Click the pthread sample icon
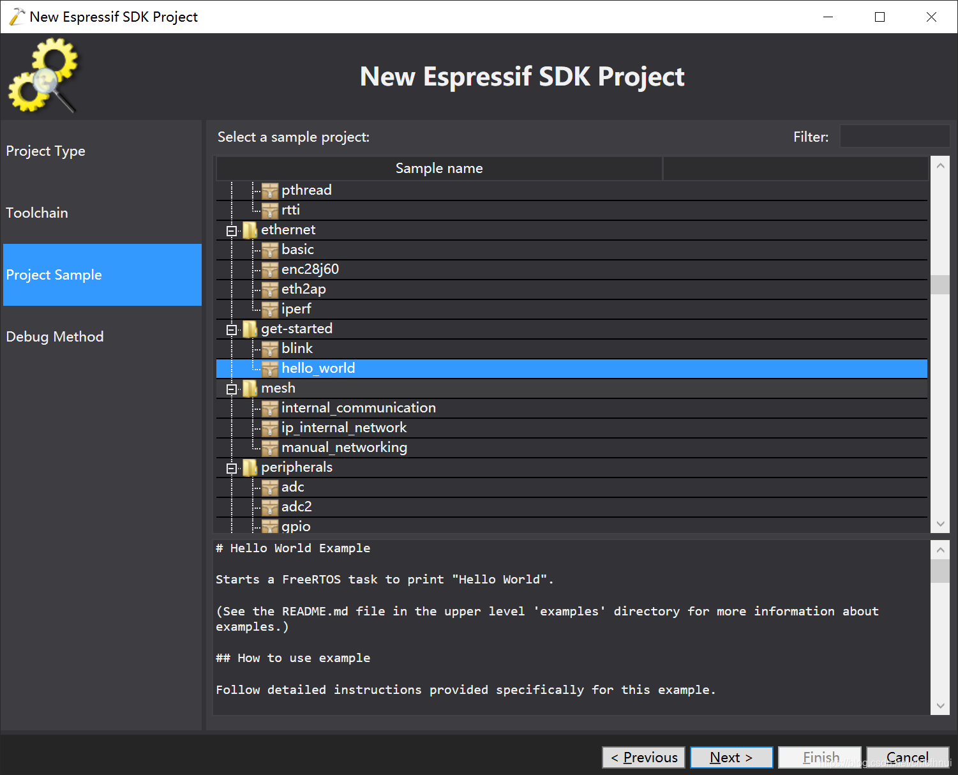This screenshot has height=775, width=958. coord(270,190)
